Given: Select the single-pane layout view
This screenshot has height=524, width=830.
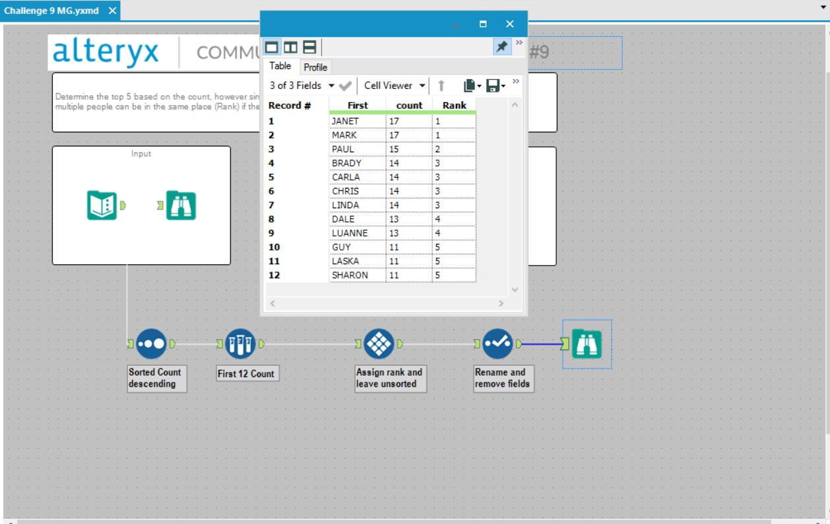Looking at the screenshot, I should tap(272, 47).
